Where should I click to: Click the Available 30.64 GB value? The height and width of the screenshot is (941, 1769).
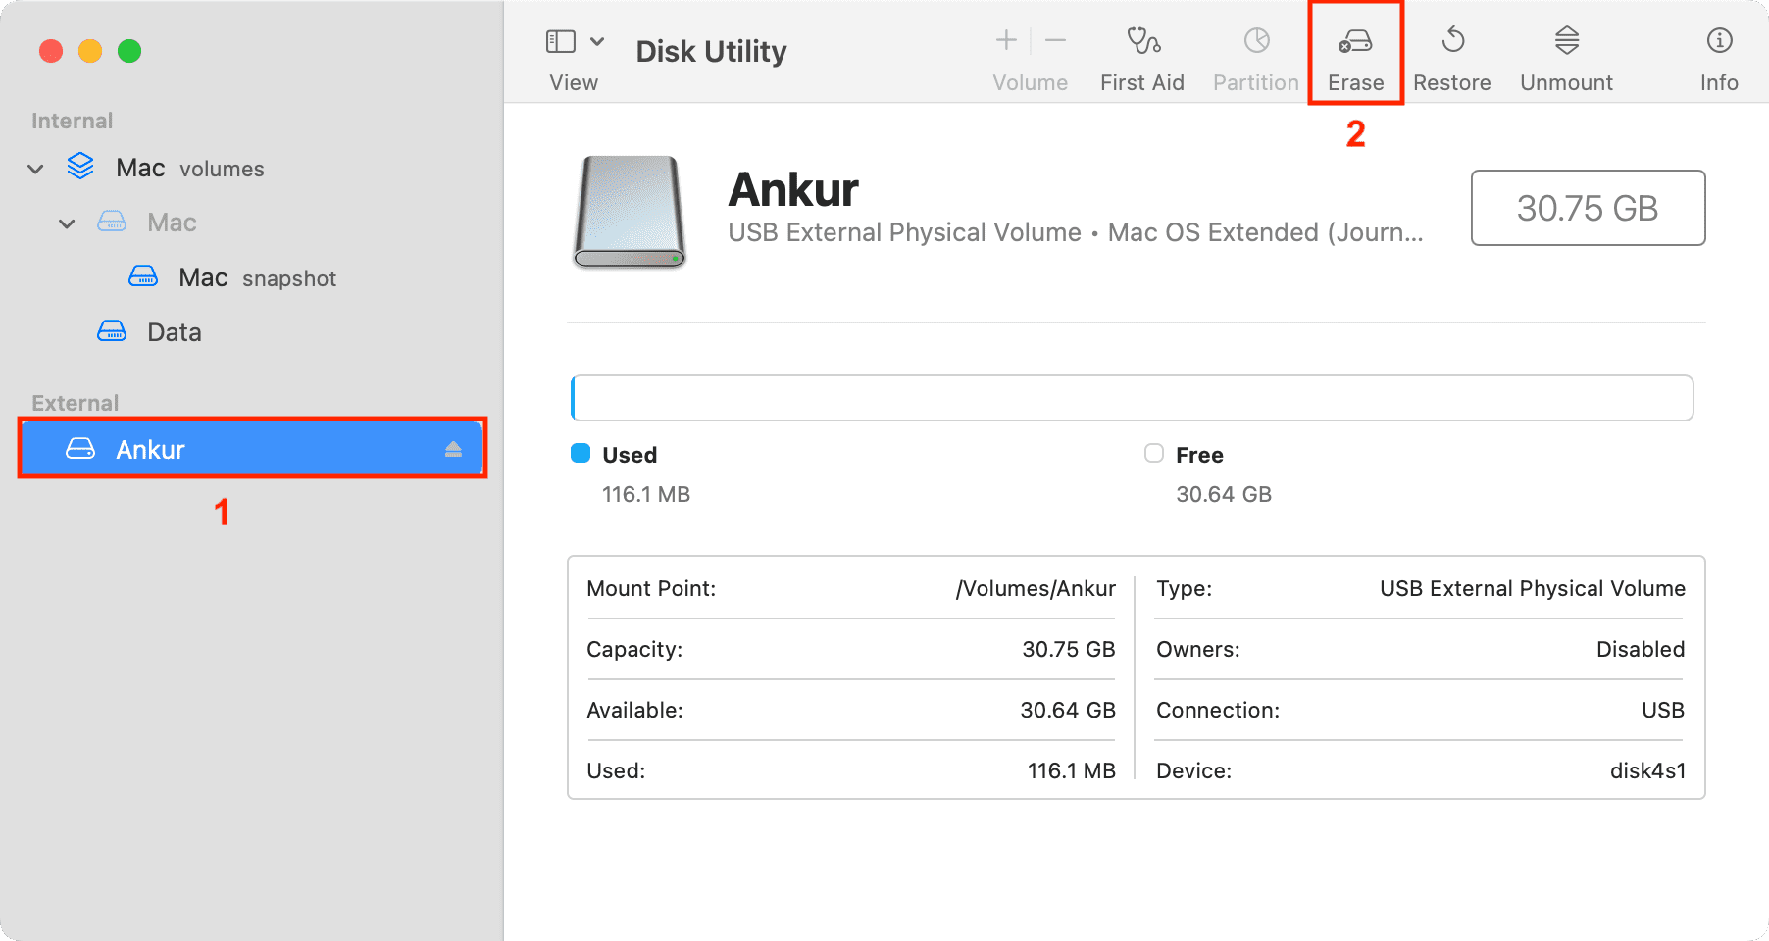[x=1068, y=710]
